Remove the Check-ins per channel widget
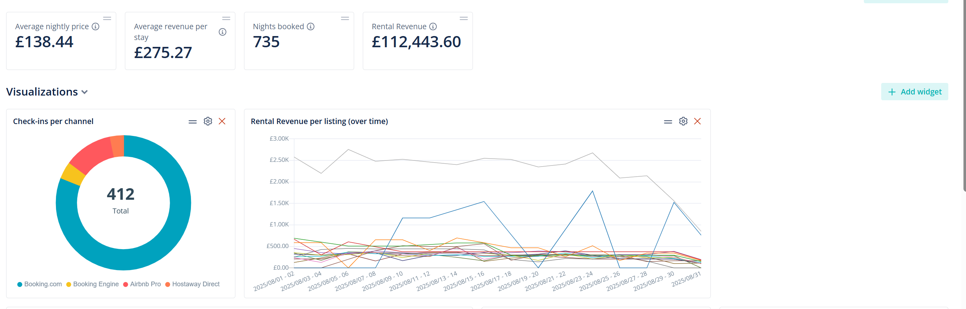 coord(222,122)
